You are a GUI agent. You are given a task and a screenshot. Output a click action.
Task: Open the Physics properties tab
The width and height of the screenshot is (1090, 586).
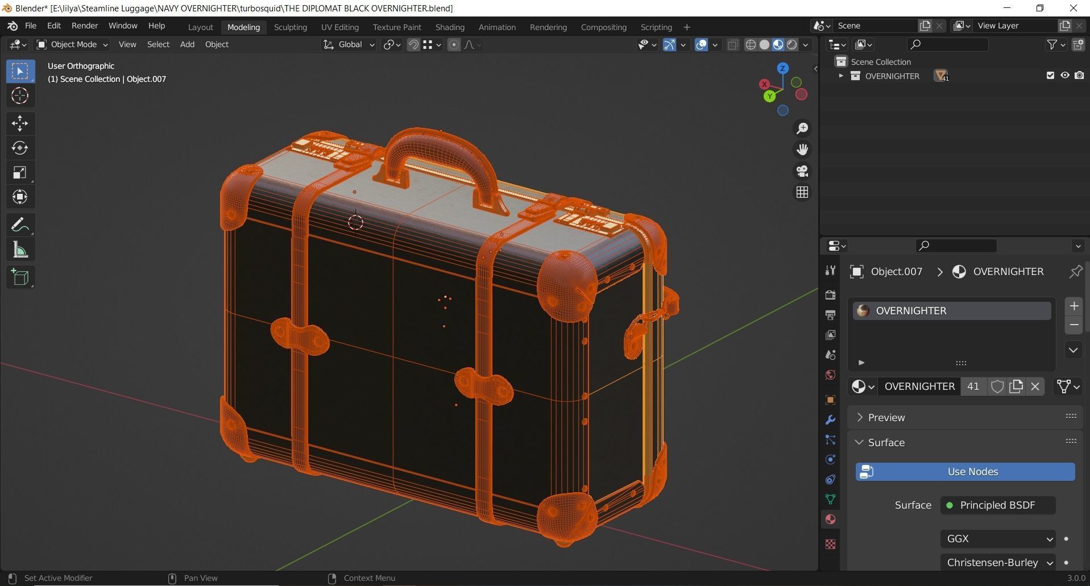pos(830,460)
